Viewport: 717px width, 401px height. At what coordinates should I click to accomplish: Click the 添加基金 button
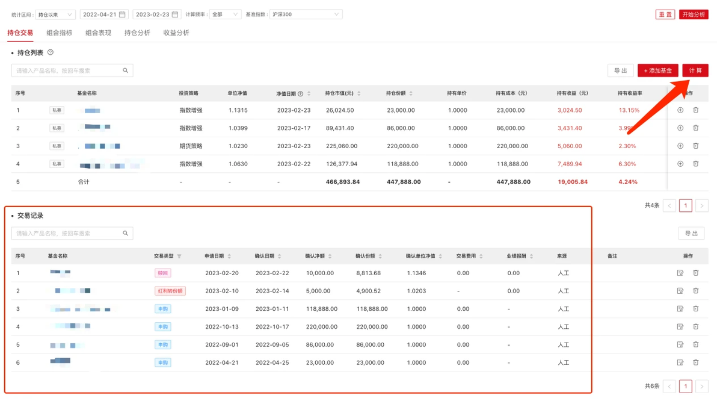tap(657, 70)
